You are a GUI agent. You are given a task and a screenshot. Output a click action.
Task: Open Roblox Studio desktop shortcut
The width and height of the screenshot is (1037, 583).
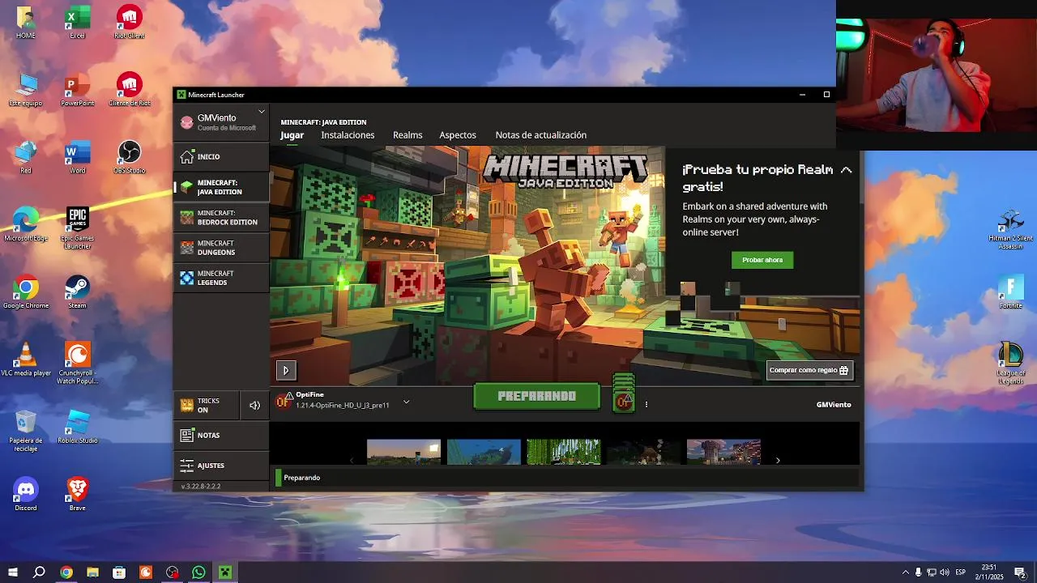[x=78, y=427]
